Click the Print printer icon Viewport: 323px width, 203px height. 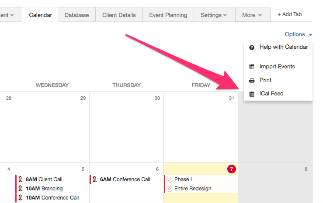point(251,80)
